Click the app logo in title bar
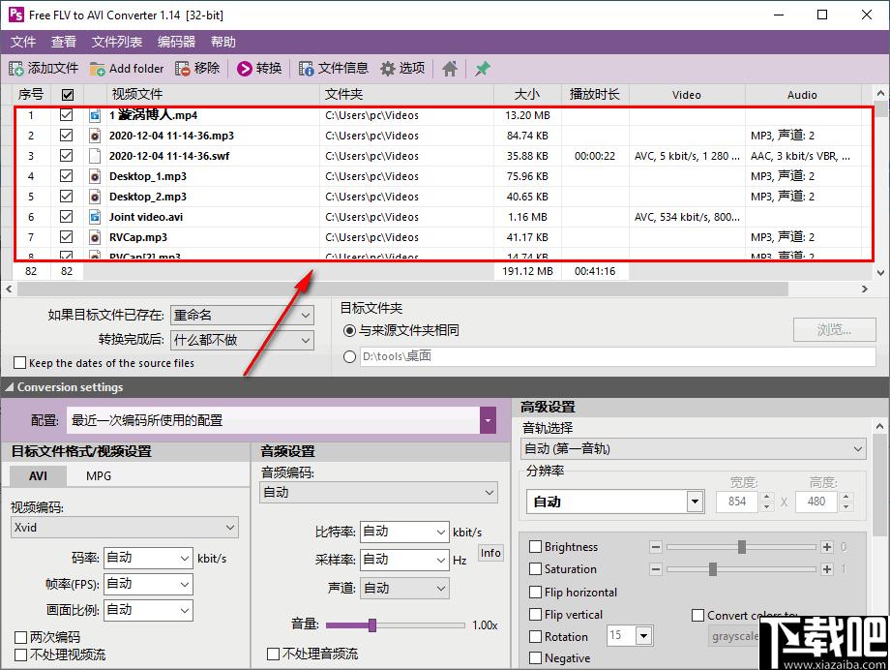 pyautogui.click(x=15, y=15)
